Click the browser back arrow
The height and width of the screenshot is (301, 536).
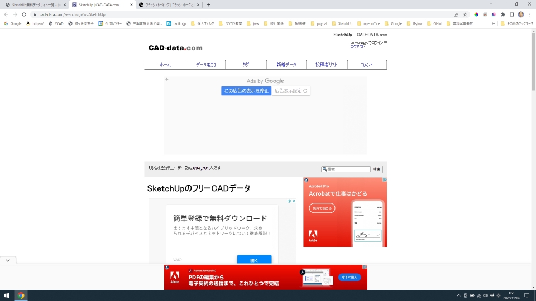click(6, 14)
